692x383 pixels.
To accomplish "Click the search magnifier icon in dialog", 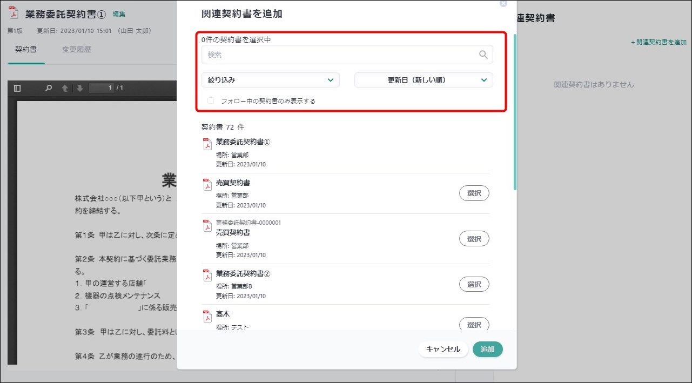I will click(x=483, y=55).
